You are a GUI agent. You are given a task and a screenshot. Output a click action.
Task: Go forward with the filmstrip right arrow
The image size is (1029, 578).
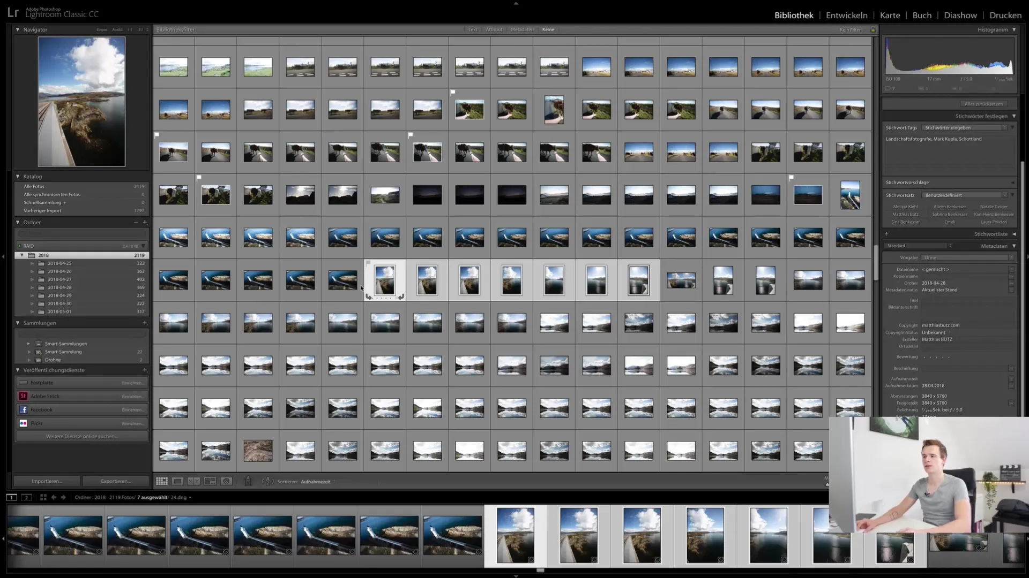tap(63, 497)
